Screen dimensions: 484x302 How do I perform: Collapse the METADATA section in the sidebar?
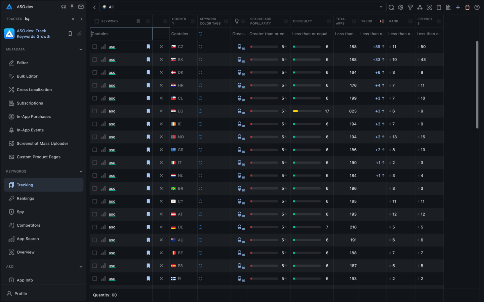click(x=81, y=49)
